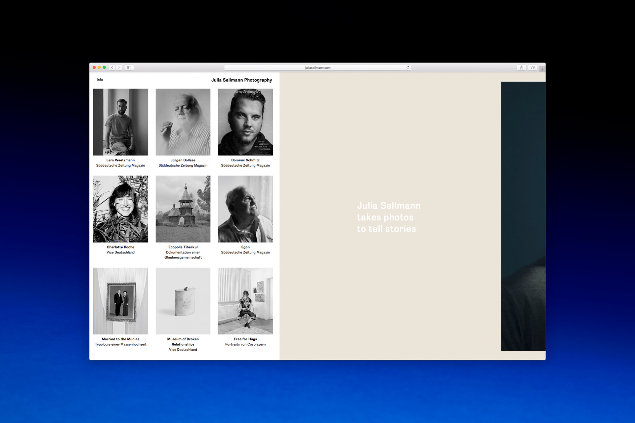Click the juliasellmann.com address bar
The height and width of the screenshot is (423, 635).
(317, 67)
